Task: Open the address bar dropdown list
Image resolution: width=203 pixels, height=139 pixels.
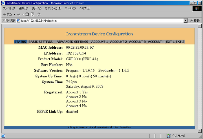Action: pyautogui.click(x=185, y=21)
